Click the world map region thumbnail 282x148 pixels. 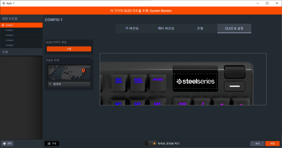tap(69, 72)
